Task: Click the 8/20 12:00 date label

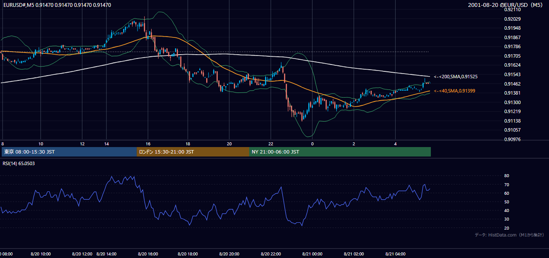Action: [x=82, y=254]
